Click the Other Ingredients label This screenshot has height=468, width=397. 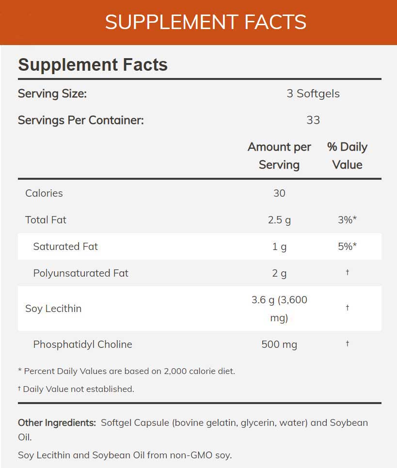coord(57,422)
